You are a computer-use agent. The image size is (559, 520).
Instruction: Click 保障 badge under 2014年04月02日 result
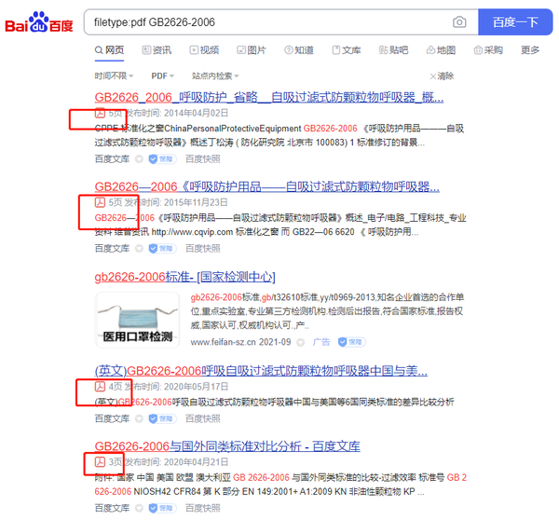[x=162, y=158]
